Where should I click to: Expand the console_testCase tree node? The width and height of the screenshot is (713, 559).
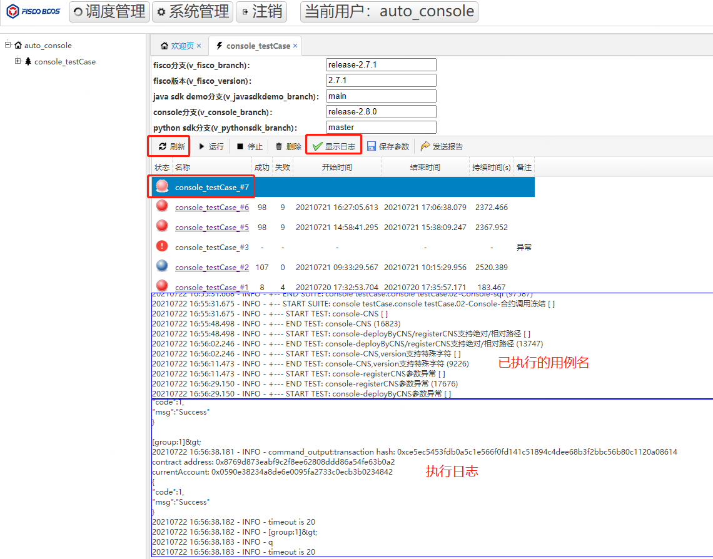18,61
